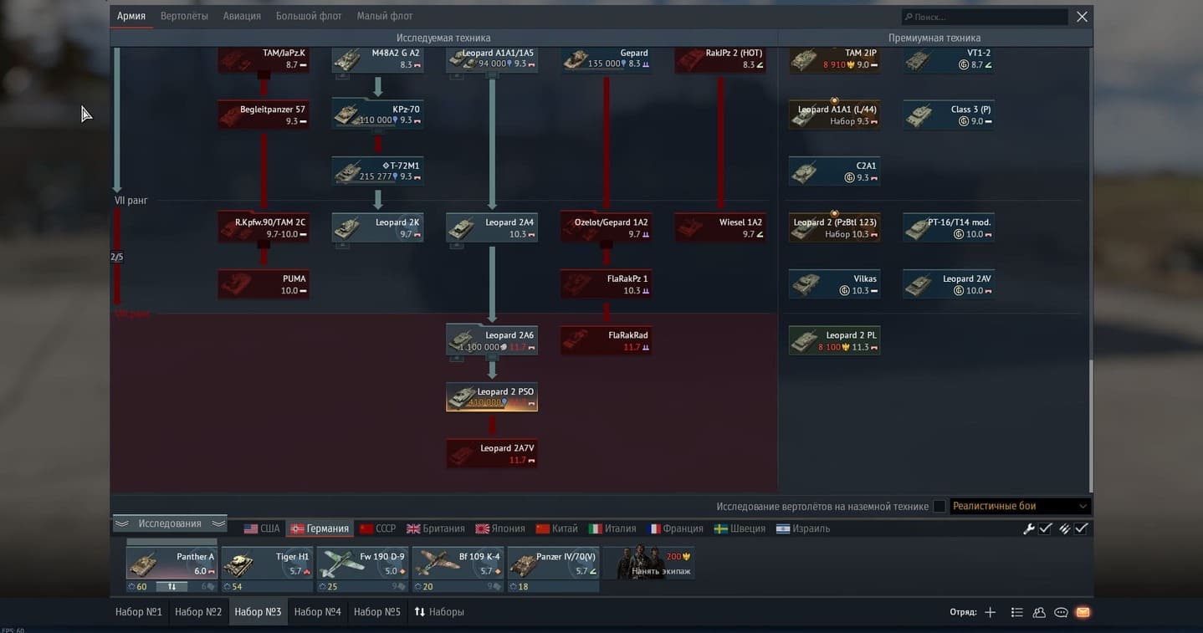
Task: Add a squad member with plus icon
Action: coord(991,612)
